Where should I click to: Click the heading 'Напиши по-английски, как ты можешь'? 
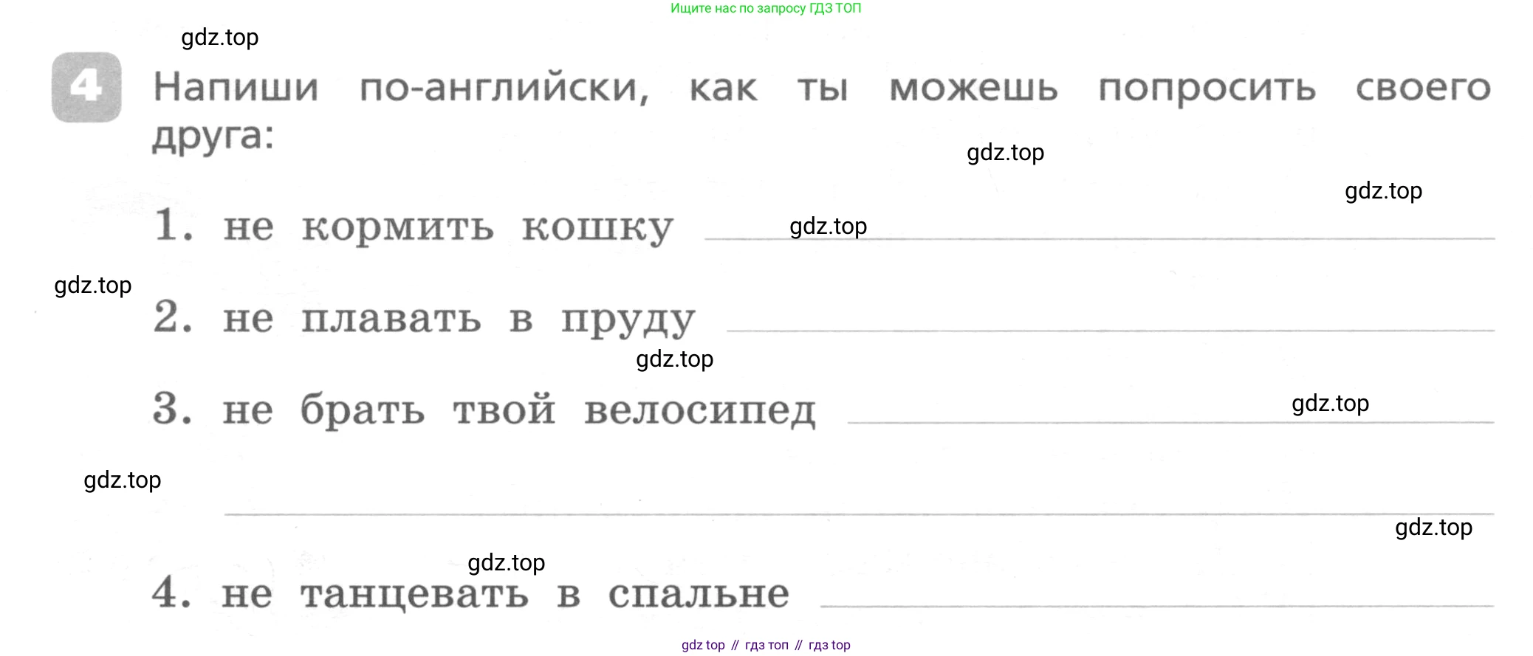pos(606,88)
